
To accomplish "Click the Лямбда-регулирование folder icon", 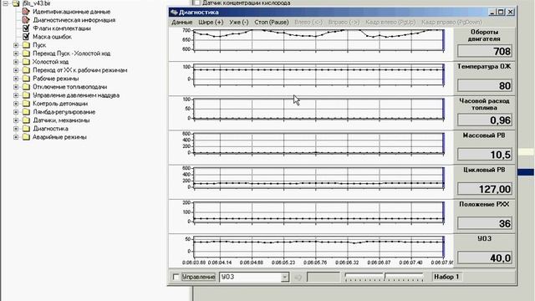I will 26,112.
